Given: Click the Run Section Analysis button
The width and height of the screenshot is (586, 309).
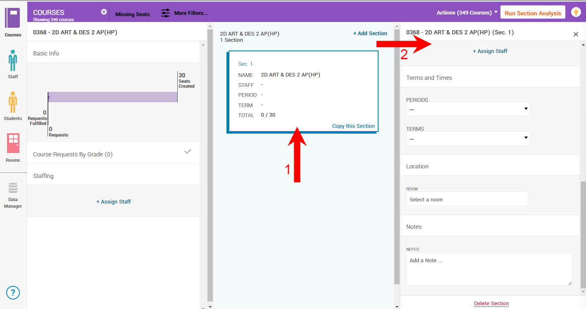Looking at the screenshot, I should (532, 13).
